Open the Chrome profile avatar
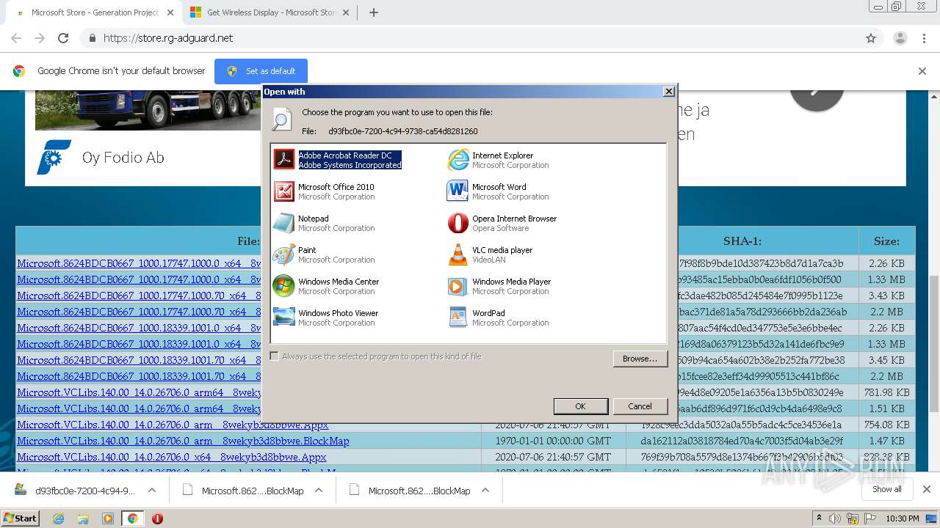 click(900, 38)
